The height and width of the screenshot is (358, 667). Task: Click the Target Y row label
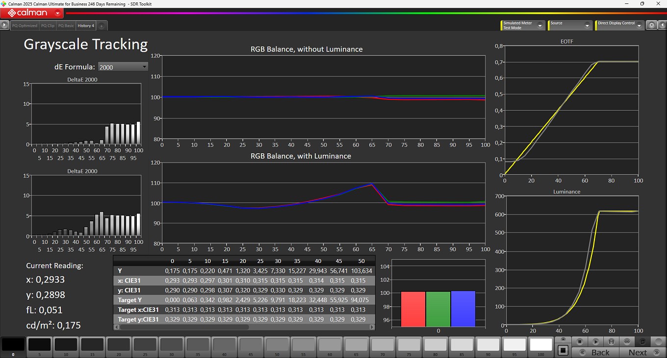[x=130, y=300]
